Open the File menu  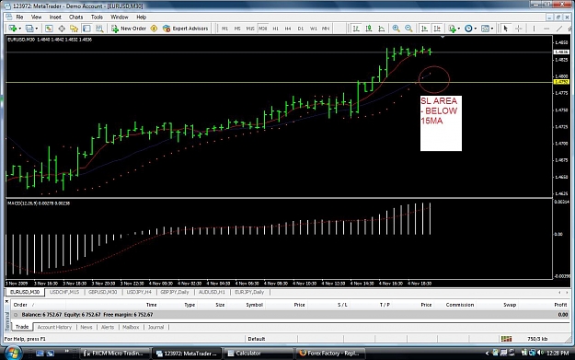click(19, 17)
